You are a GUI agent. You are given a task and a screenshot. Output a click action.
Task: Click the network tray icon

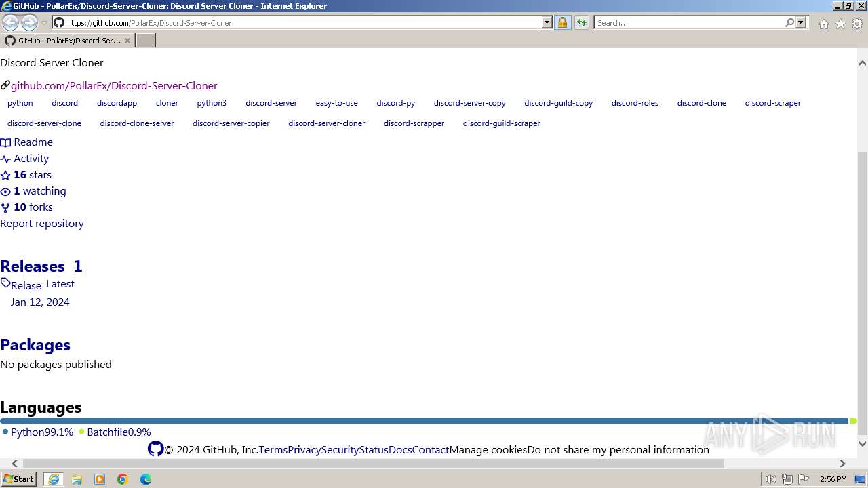tap(787, 479)
